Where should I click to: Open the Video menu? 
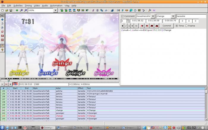click(x=37, y=6)
